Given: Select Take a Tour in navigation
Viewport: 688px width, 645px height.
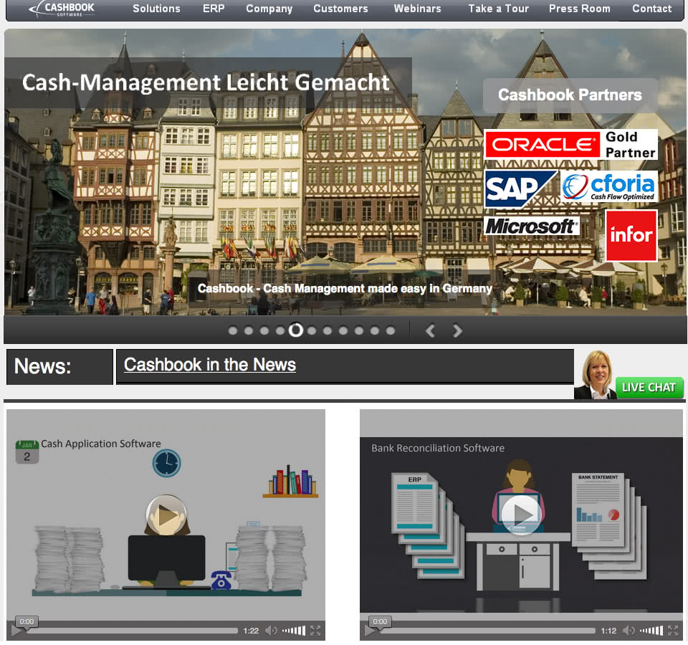Looking at the screenshot, I should point(499,9).
